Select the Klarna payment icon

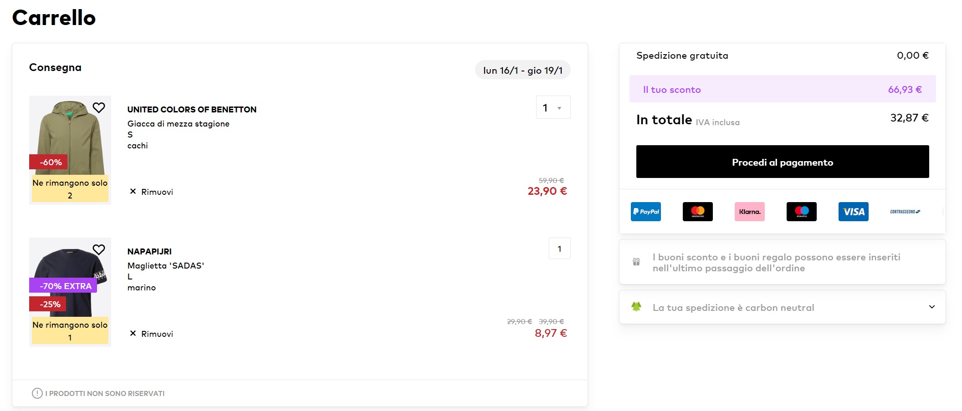click(x=750, y=212)
